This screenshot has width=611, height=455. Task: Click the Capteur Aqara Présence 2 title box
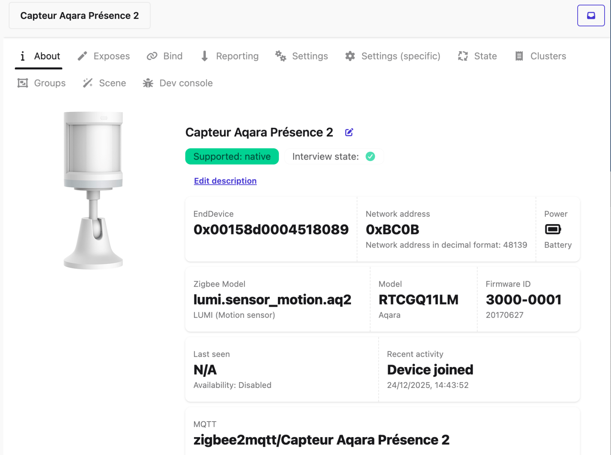pos(80,16)
